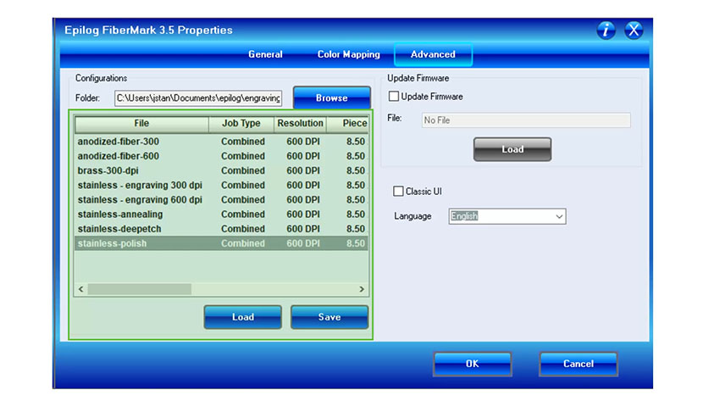Click Load button in Update Firmware section
703x401 pixels.
pos(512,149)
